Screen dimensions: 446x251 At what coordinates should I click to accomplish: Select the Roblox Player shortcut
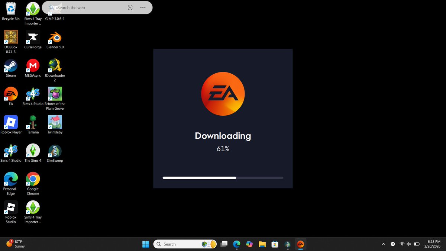click(11, 125)
